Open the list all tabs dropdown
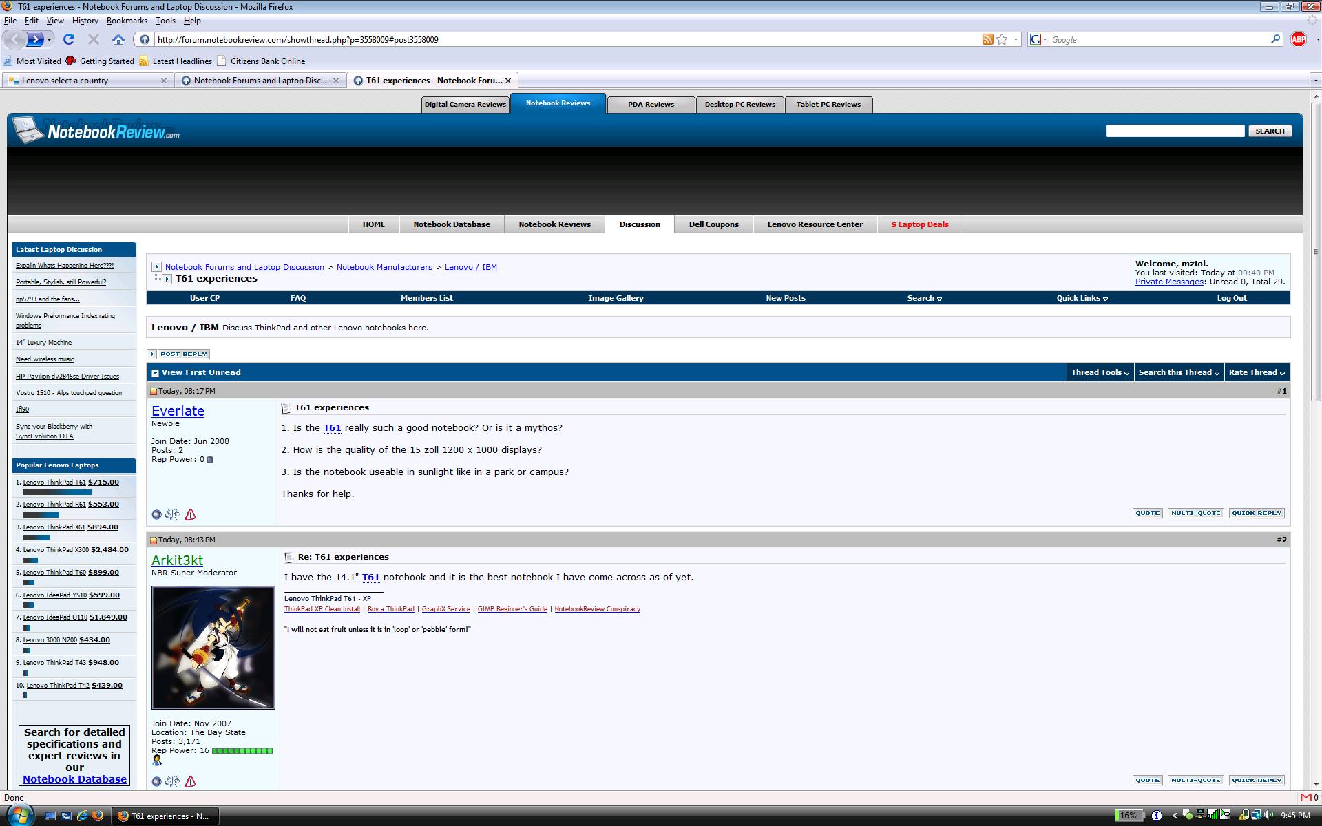The height and width of the screenshot is (826, 1322). 1315,81
